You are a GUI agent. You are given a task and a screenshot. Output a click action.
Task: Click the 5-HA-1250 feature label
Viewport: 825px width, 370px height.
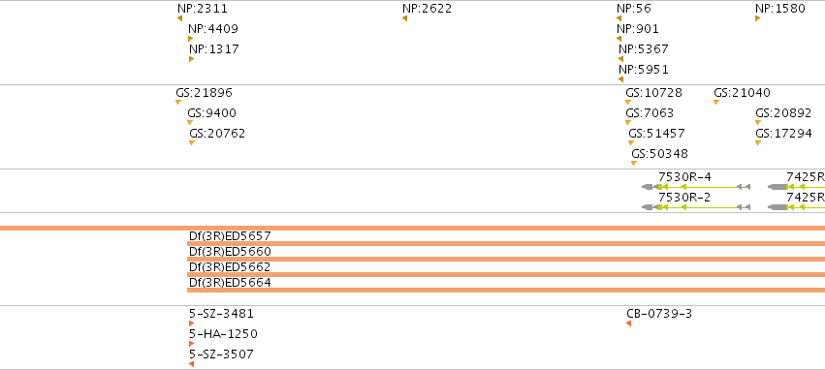(x=224, y=334)
